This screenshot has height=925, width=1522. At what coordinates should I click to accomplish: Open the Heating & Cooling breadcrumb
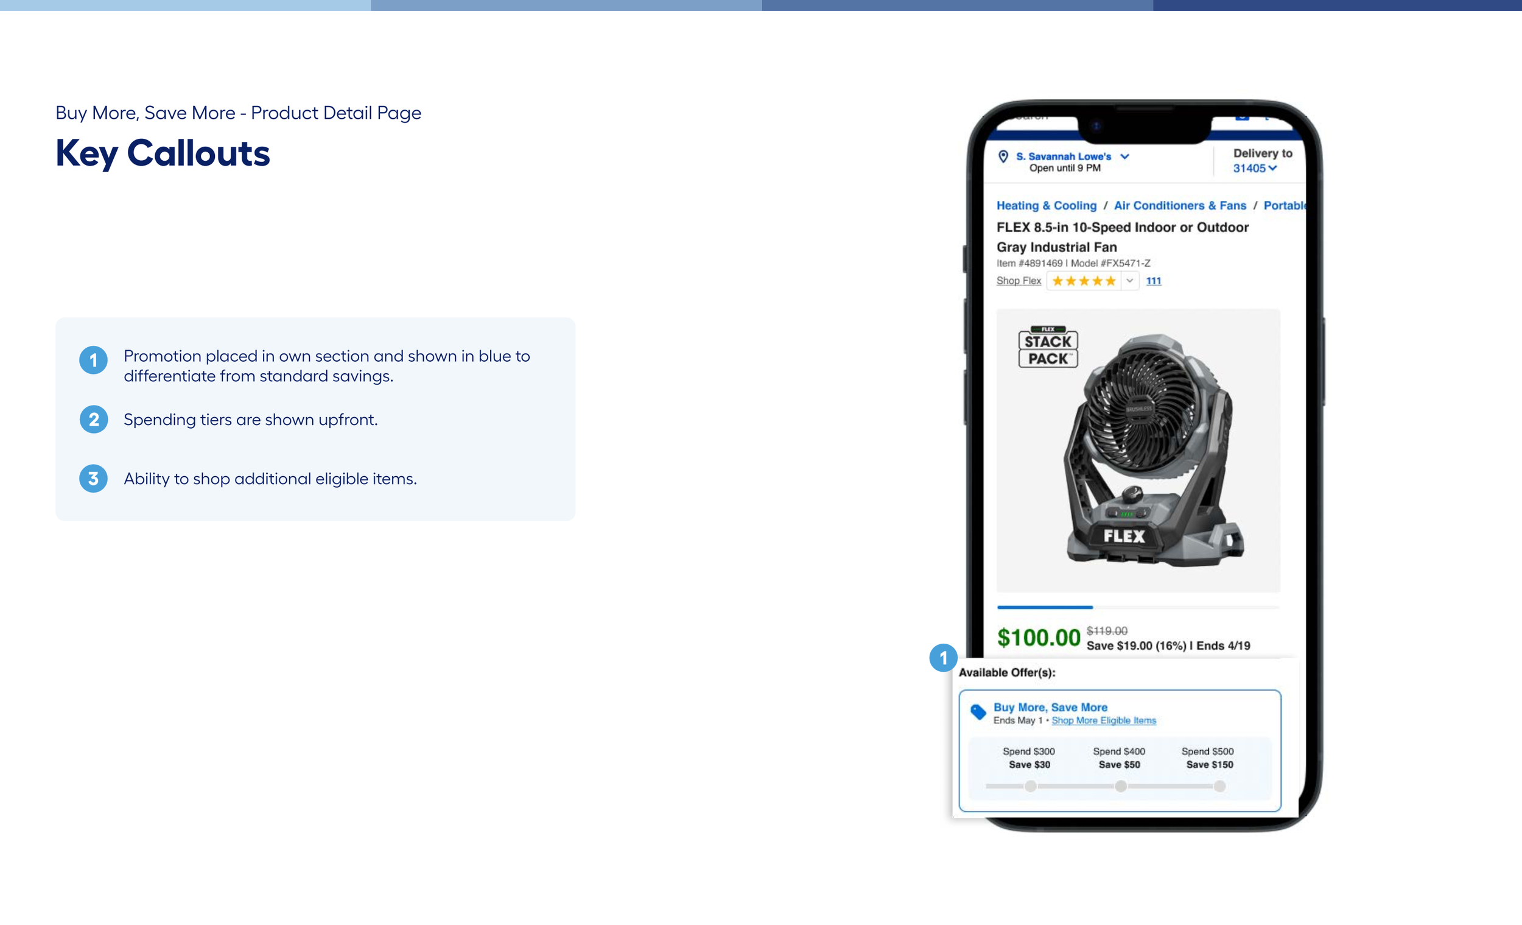[x=1047, y=206]
